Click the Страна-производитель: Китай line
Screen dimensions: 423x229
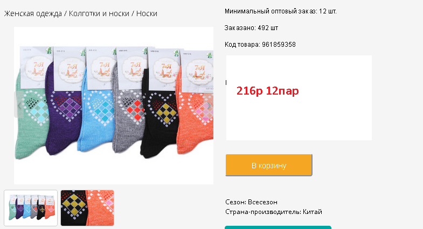coord(274,212)
